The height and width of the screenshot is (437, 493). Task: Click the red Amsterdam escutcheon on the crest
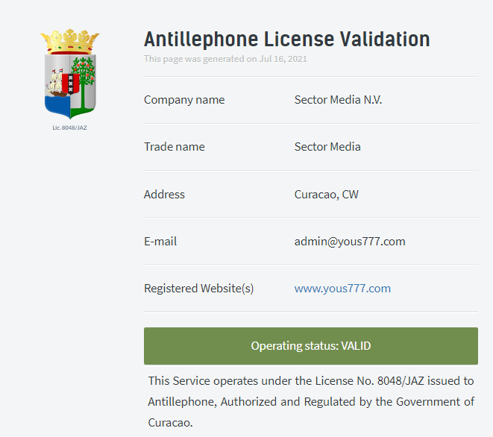pyautogui.click(x=70, y=84)
